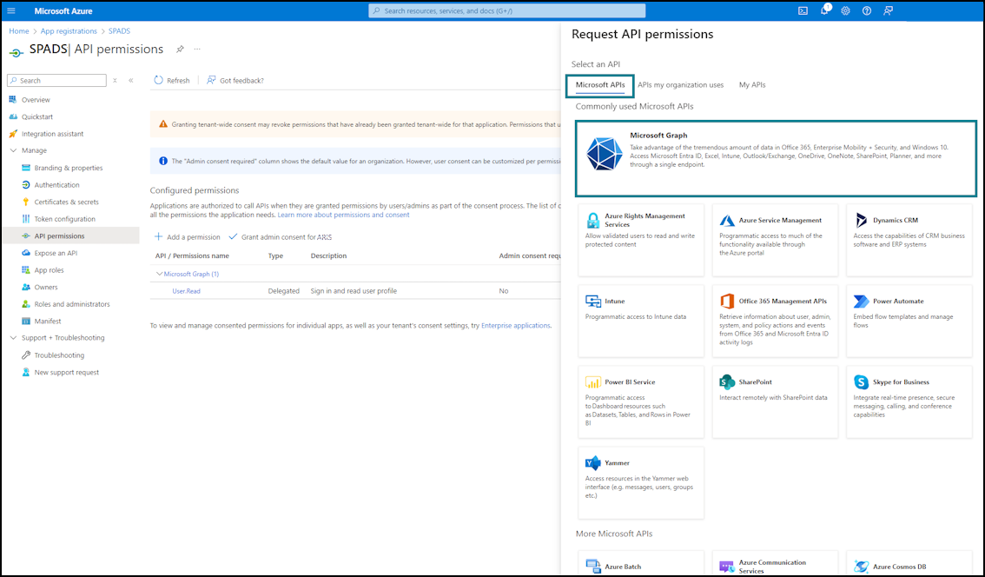Go to Home in the breadcrumb
Viewport: 985px width, 577px height.
19,30
